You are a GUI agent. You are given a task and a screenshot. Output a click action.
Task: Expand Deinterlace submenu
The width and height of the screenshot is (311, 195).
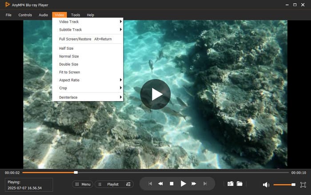click(x=88, y=97)
